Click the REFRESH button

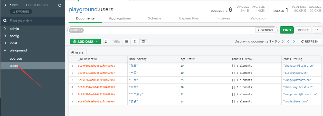(x=310, y=41)
